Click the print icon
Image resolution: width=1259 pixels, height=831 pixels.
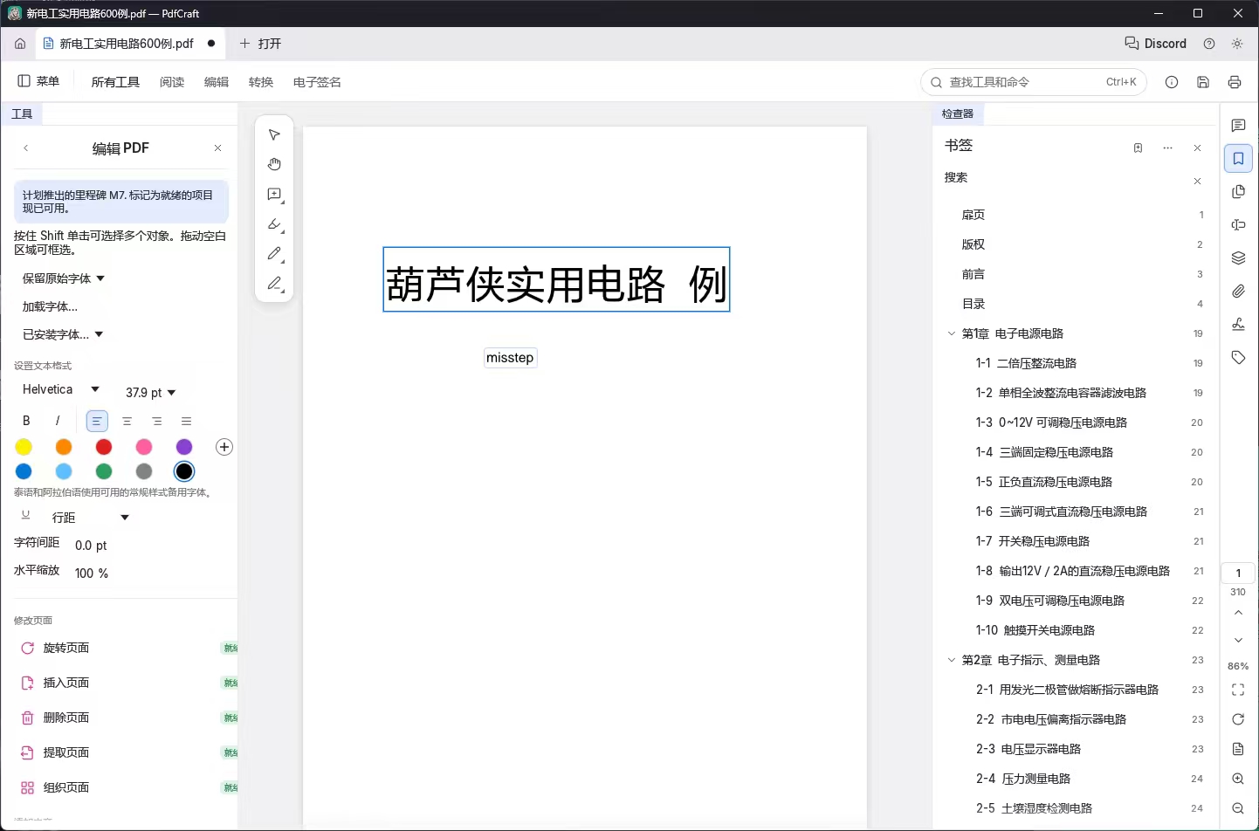pyautogui.click(x=1235, y=82)
